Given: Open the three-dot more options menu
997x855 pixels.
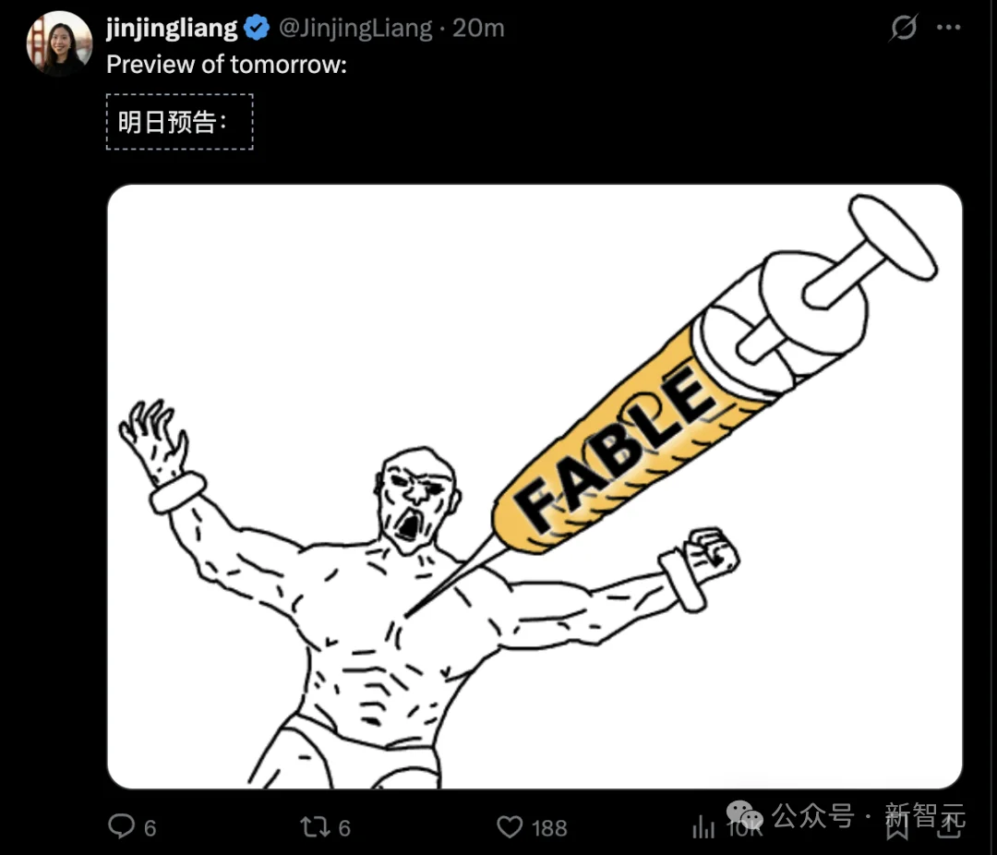Looking at the screenshot, I should (x=949, y=28).
